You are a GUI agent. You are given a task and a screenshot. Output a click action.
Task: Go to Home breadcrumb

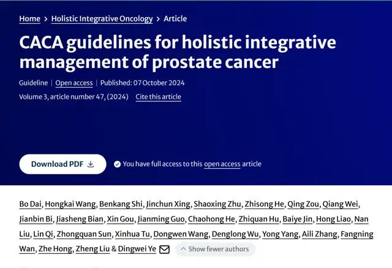pos(29,18)
